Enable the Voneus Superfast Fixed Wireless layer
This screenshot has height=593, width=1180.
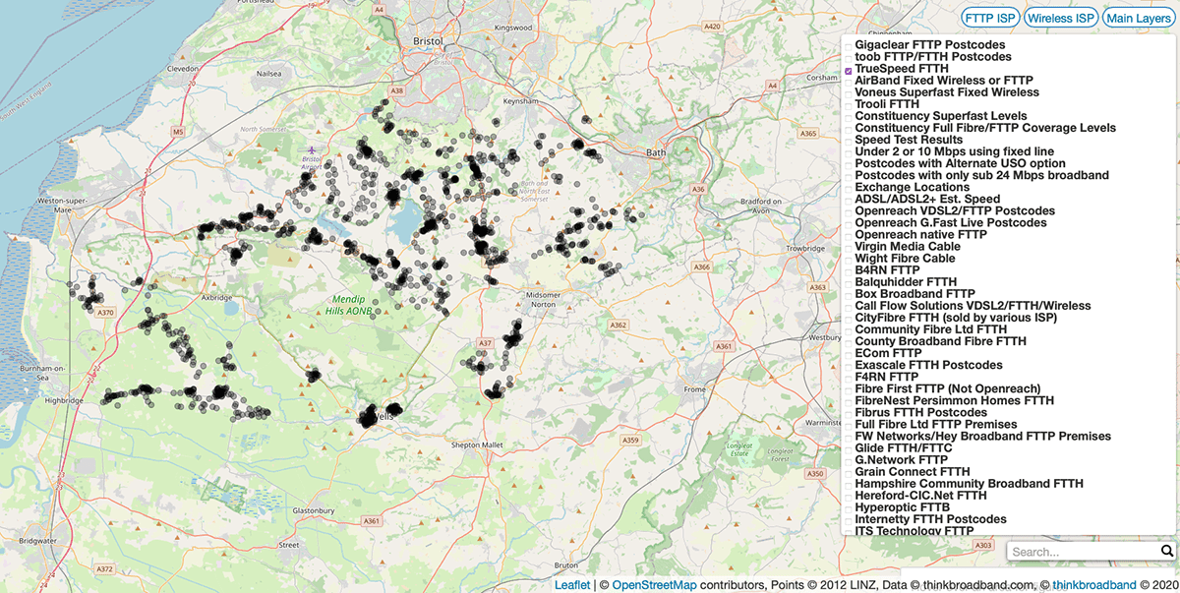(x=849, y=92)
